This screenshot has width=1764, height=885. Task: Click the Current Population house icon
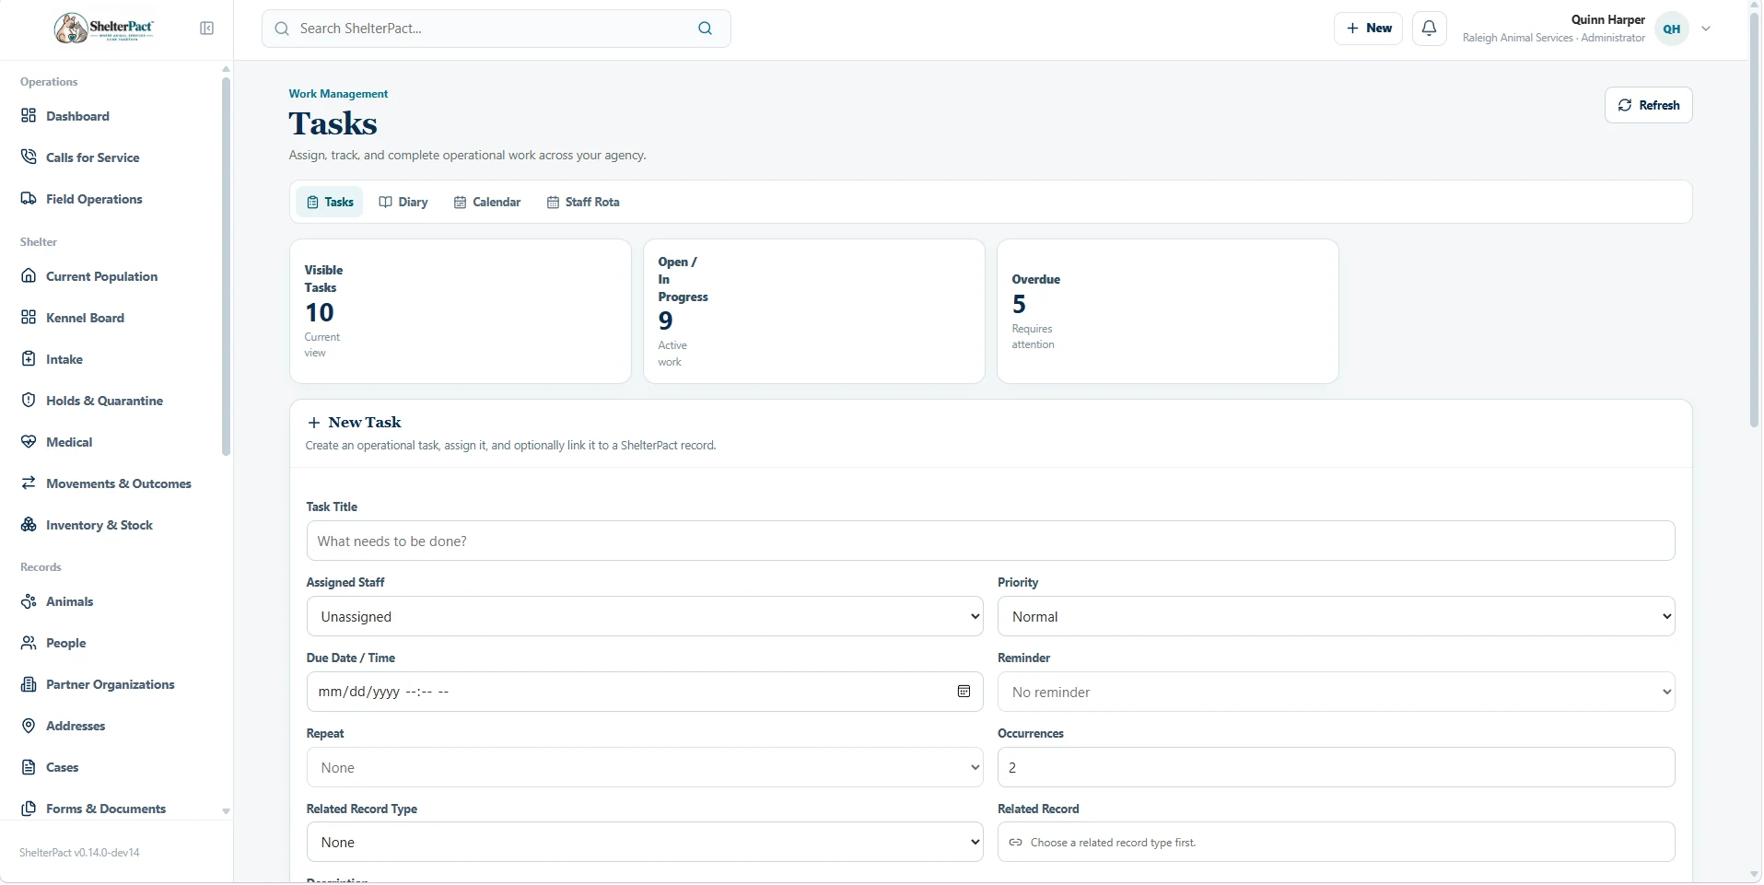pyautogui.click(x=29, y=276)
